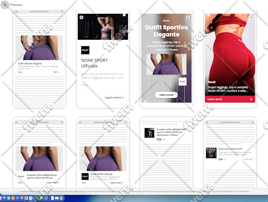Open Spotify from the dock
Image resolution: width=268 pixels, height=202 pixels.
(37, 198)
